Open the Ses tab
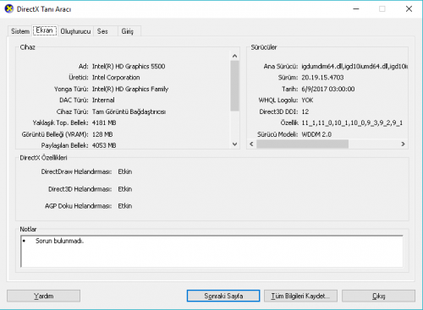The image size is (423, 310). [x=102, y=31]
